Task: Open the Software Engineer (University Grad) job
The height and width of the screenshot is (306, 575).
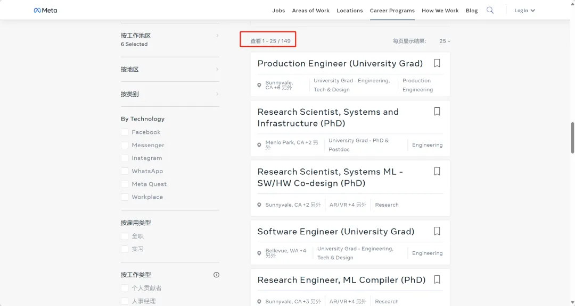Action: click(336, 231)
